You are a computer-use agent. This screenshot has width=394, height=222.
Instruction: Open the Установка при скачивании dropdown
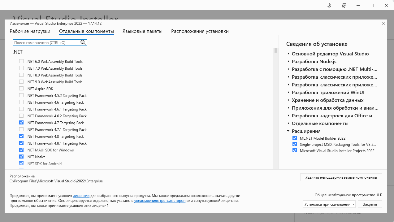(329, 204)
